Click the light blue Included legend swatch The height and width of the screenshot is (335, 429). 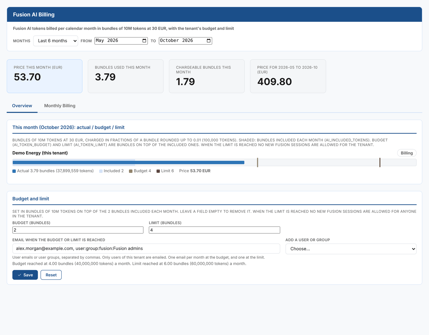click(x=101, y=171)
